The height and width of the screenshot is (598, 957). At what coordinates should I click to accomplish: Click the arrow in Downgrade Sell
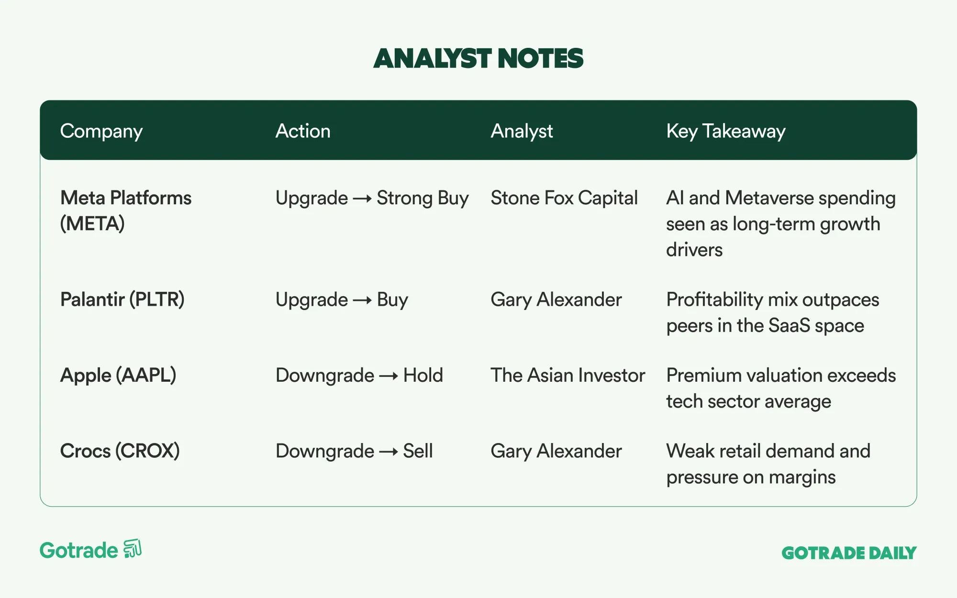tap(389, 452)
